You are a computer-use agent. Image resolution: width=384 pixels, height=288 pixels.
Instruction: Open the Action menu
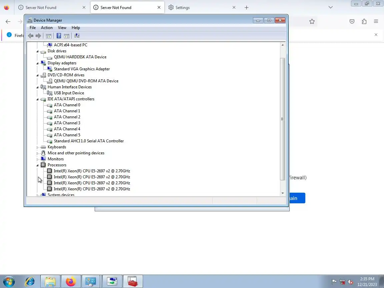pyautogui.click(x=47, y=28)
